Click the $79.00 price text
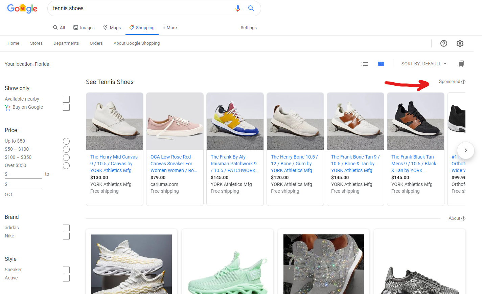The image size is (482, 294). [158, 177]
